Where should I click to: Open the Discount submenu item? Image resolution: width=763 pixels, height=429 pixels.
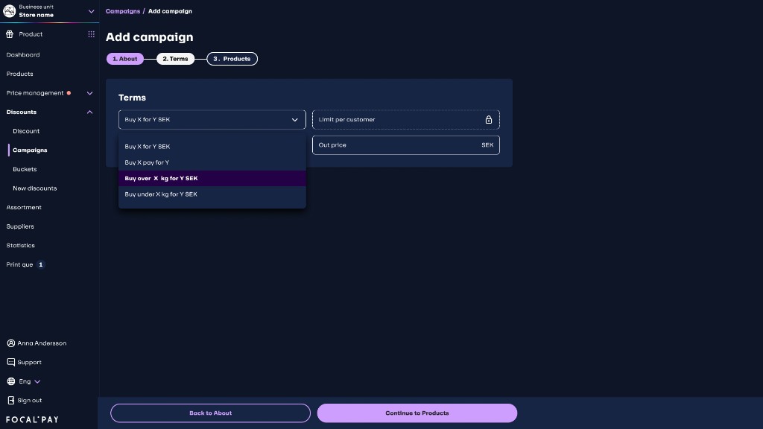[26, 131]
